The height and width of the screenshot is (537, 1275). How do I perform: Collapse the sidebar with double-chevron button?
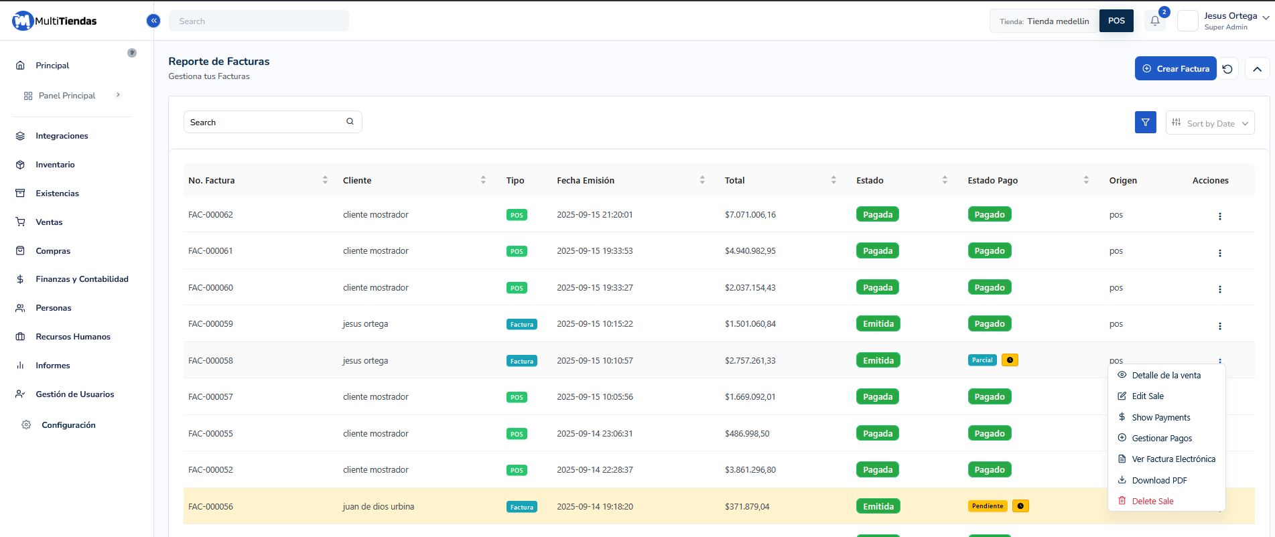point(153,21)
